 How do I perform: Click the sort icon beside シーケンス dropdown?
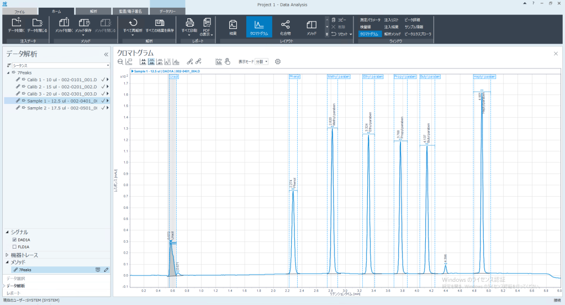tap(9, 65)
